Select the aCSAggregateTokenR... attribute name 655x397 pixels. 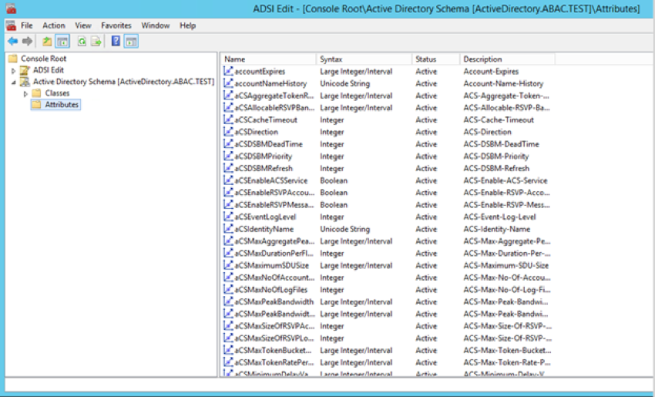coord(274,96)
